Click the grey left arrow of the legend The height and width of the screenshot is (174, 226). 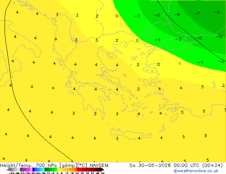coord(8,170)
